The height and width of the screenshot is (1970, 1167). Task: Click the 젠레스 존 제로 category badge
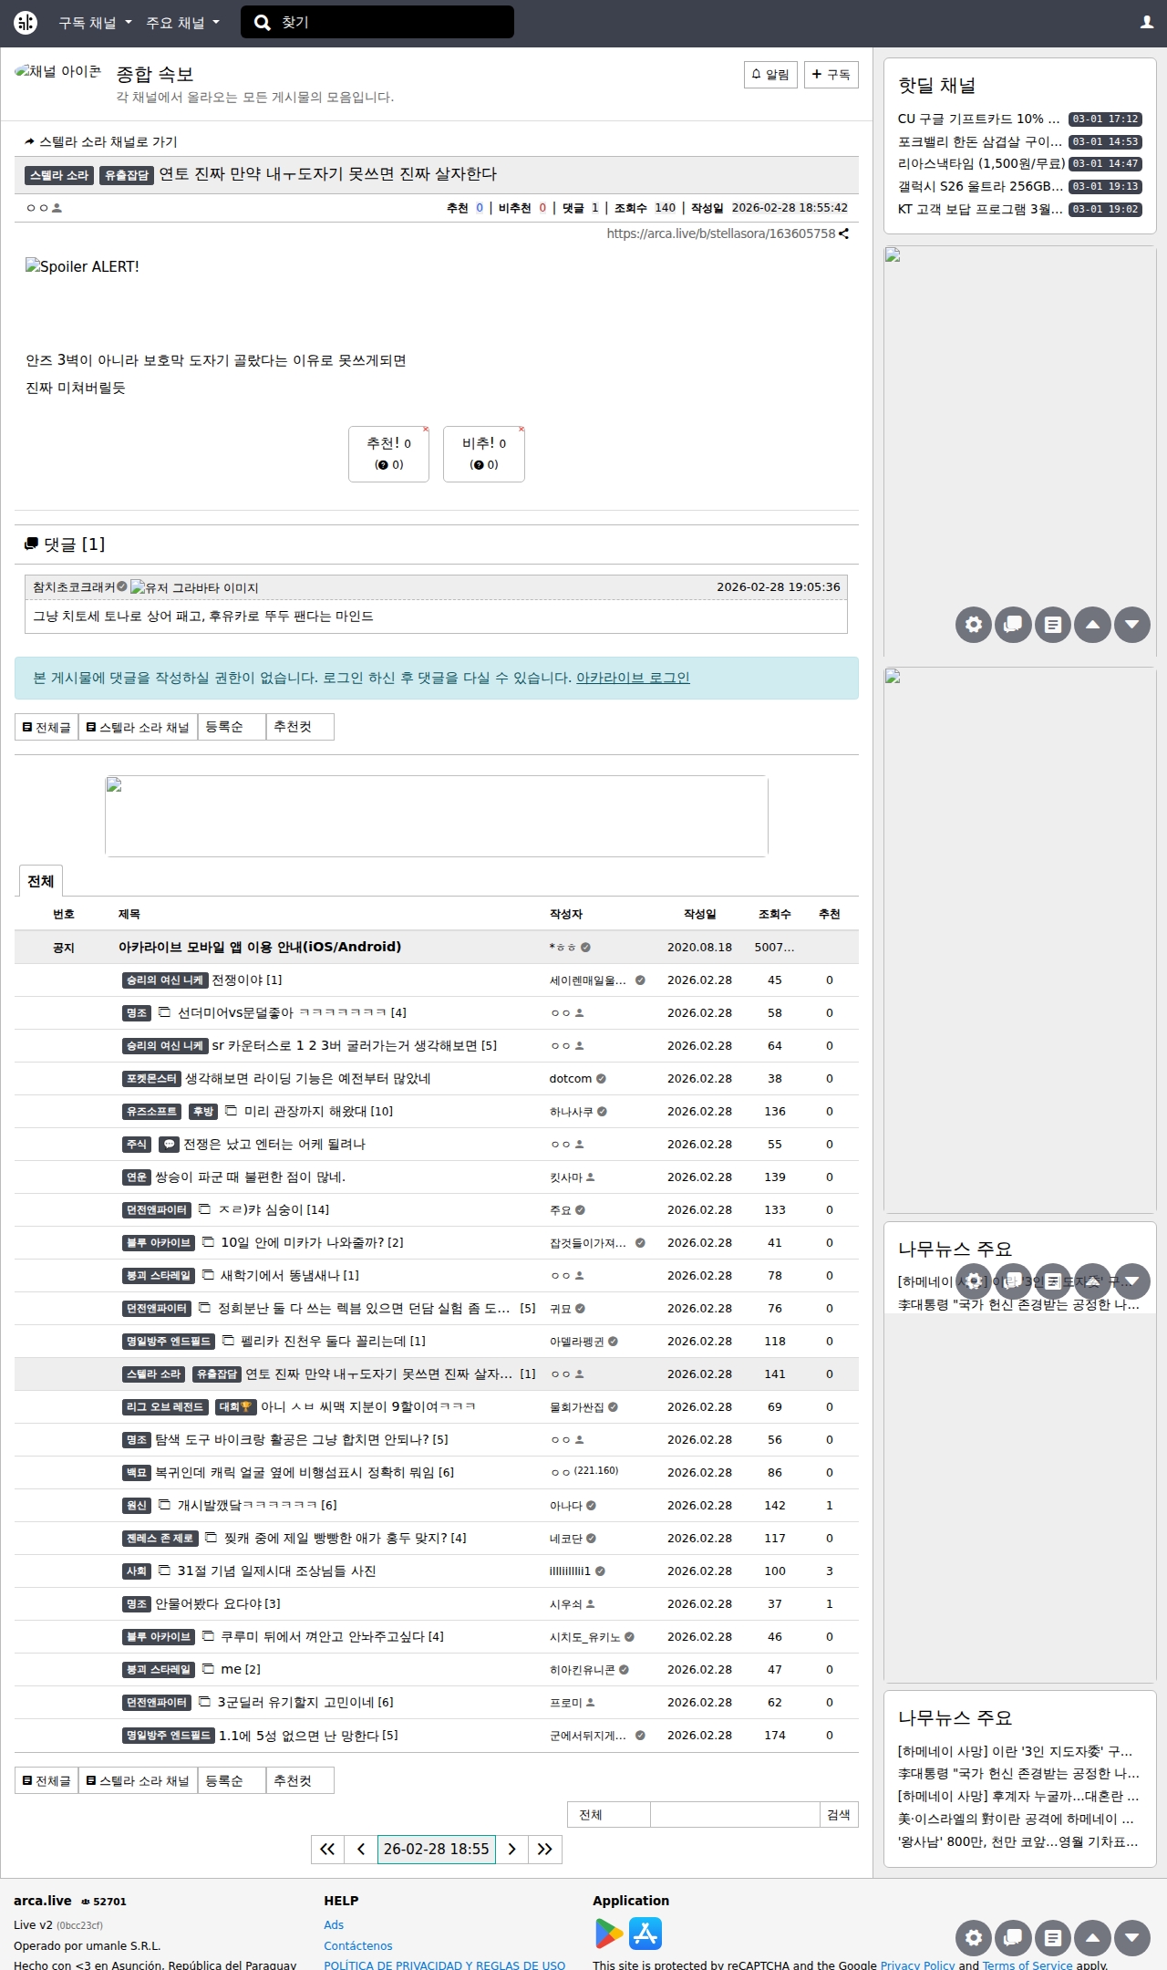coord(160,1538)
